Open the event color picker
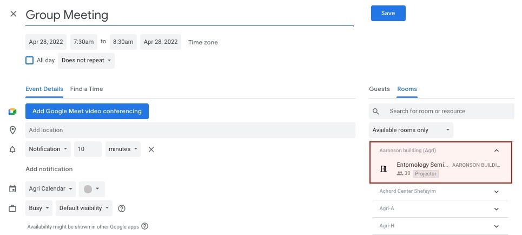Viewport: 522px width, 235px height. (x=92, y=189)
